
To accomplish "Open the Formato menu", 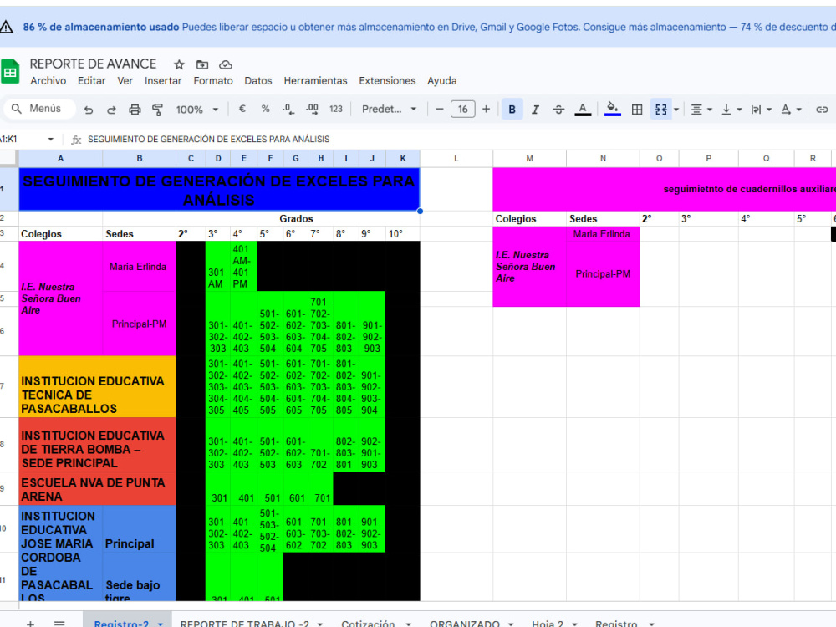I will pyautogui.click(x=213, y=80).
